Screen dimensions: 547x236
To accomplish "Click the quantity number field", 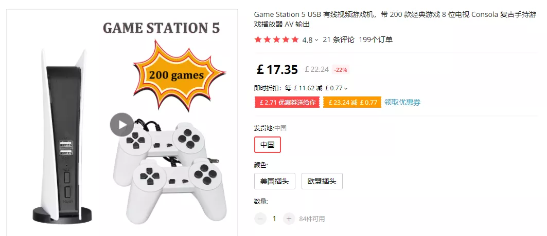I will pyautogui.click(x=274, y=219).
